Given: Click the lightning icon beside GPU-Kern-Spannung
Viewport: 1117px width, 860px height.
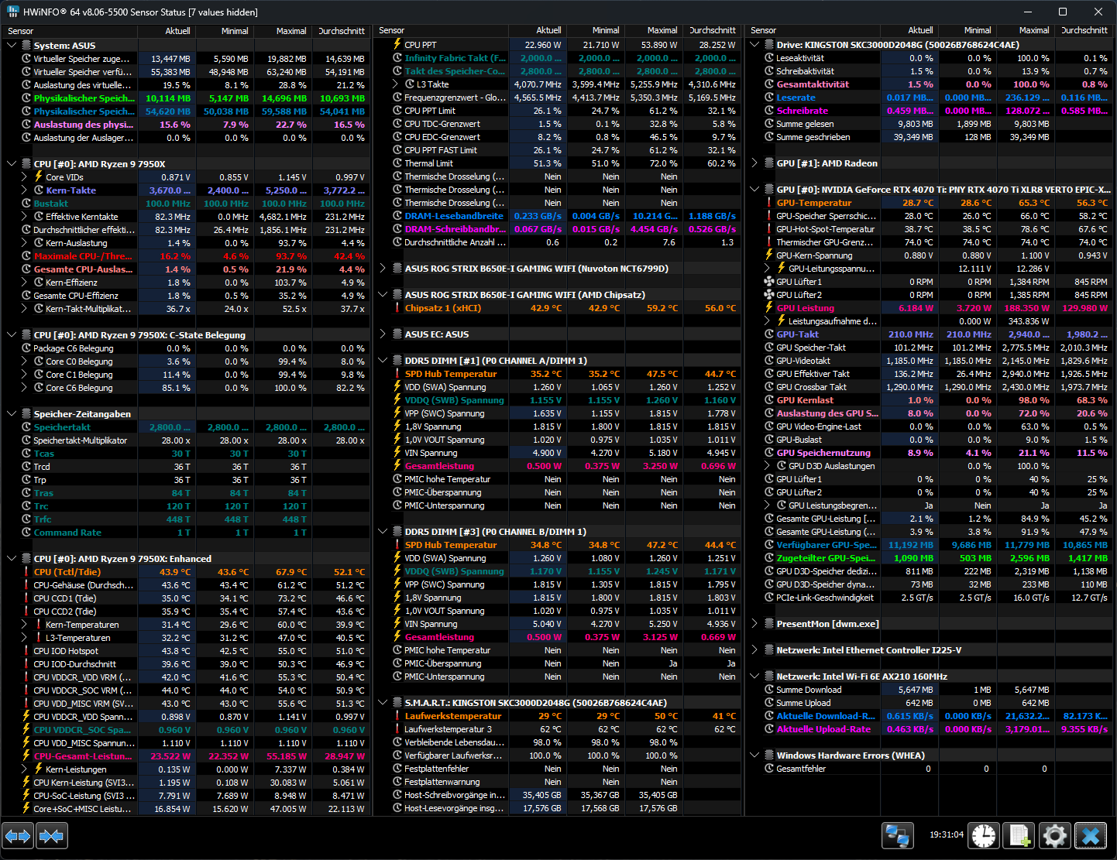Looking at the screenshot, I should click(769, 255).
